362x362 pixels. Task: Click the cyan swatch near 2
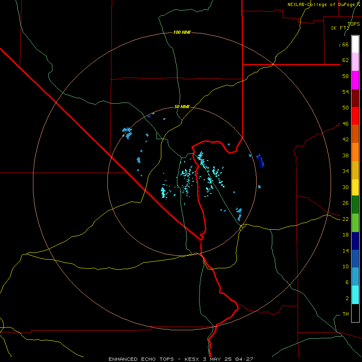[x=355, y=295]
